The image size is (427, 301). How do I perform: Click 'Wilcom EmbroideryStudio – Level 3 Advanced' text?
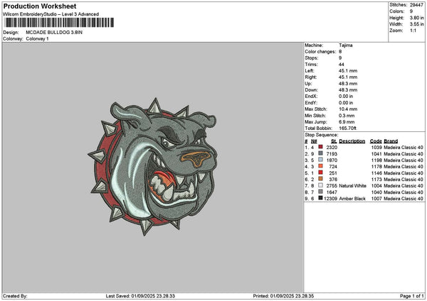[x=51, y=14]
